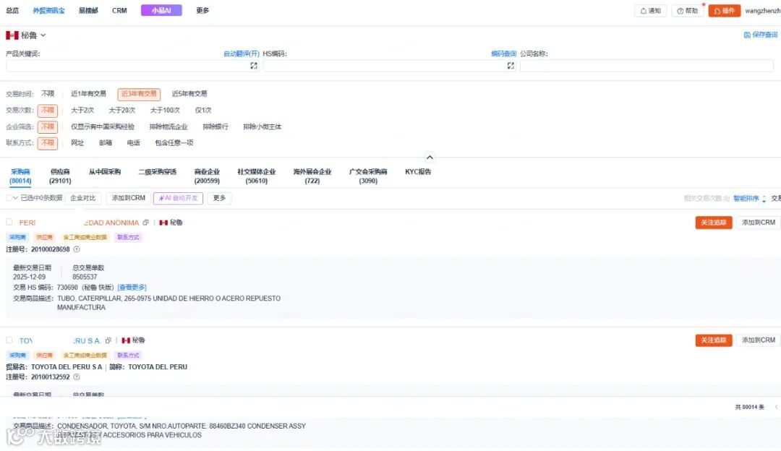This screenshot has width=781, height=451.
Task: Open the 总览 navigation item
Action: [12, 10]
